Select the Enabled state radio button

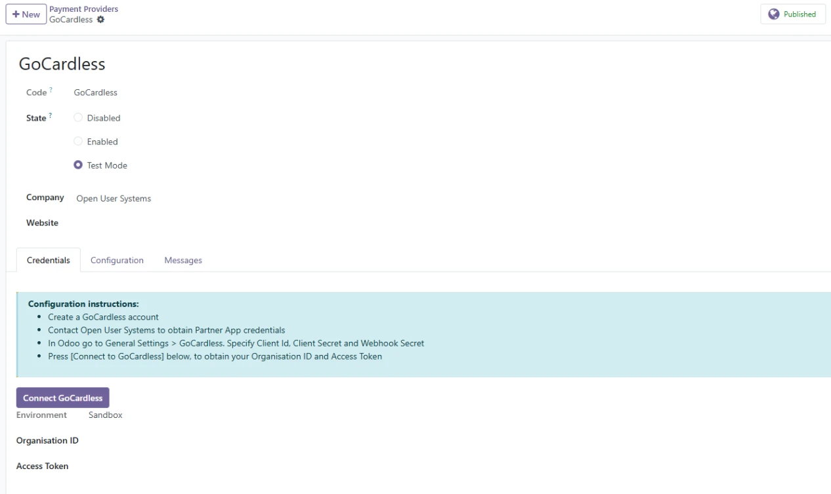coord(79,142)
